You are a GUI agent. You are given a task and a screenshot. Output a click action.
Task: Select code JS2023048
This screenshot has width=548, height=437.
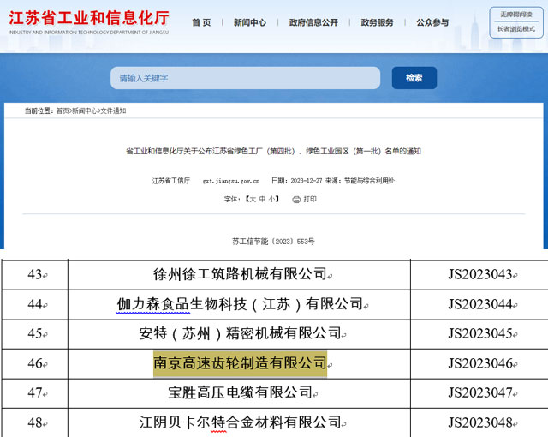point(480,422)
